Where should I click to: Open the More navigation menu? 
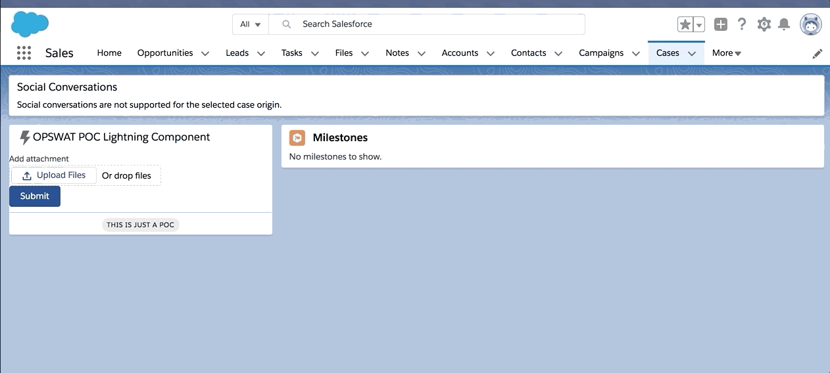click(x=727, y=53)
